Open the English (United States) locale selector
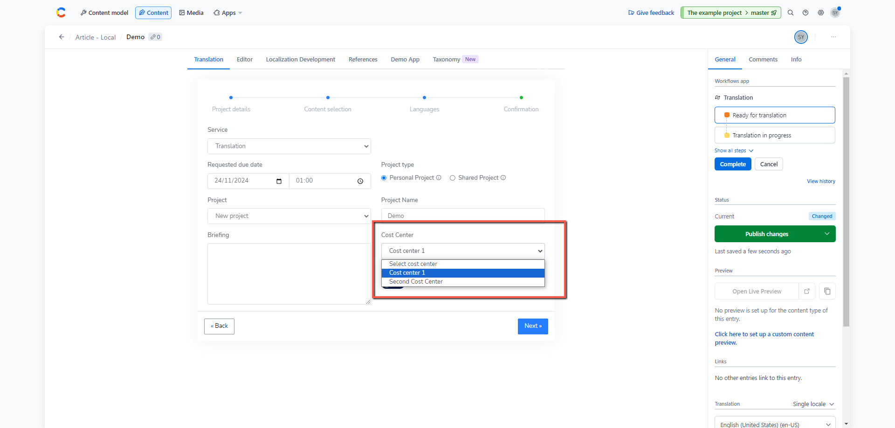 click(x=775, y=424)
